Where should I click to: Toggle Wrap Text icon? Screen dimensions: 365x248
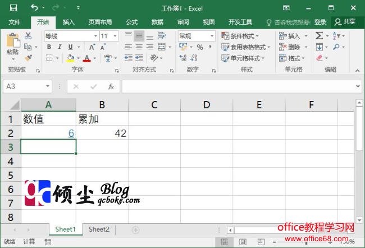click(162, 36)
